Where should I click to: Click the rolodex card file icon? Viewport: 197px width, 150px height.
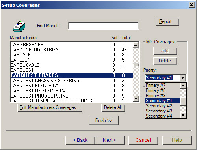point(19,27)
